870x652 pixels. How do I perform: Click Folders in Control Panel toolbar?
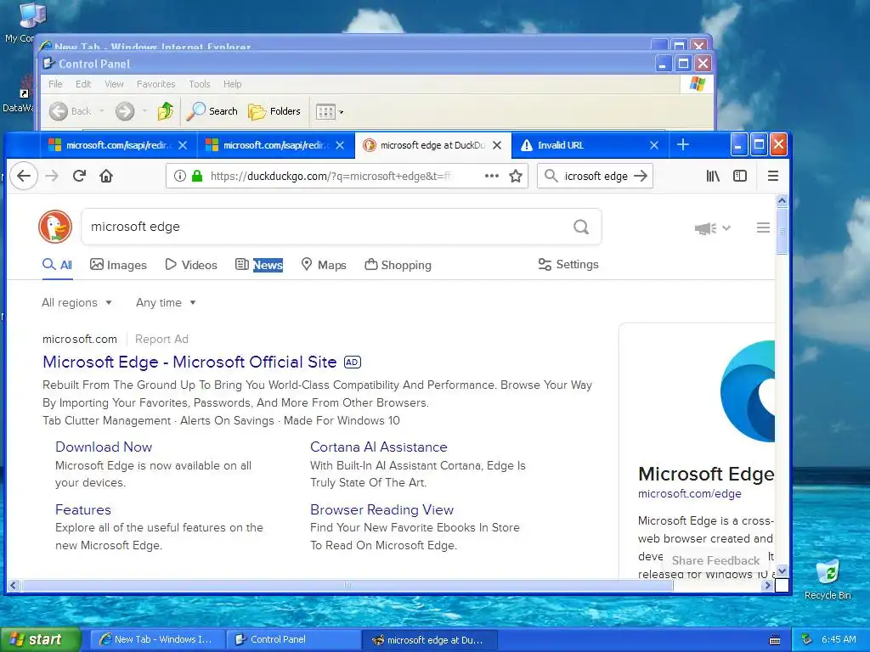pos(274,111)
